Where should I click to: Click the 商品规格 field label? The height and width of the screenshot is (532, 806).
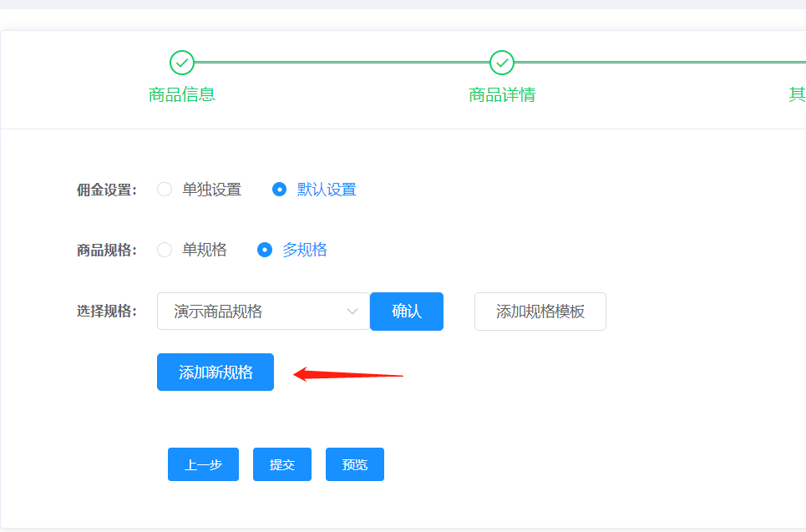tap(106, 250)
